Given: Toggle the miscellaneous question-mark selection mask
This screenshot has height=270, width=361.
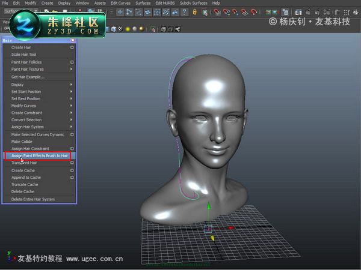Looking at the screenshot, I should click(x=185, y=12).
